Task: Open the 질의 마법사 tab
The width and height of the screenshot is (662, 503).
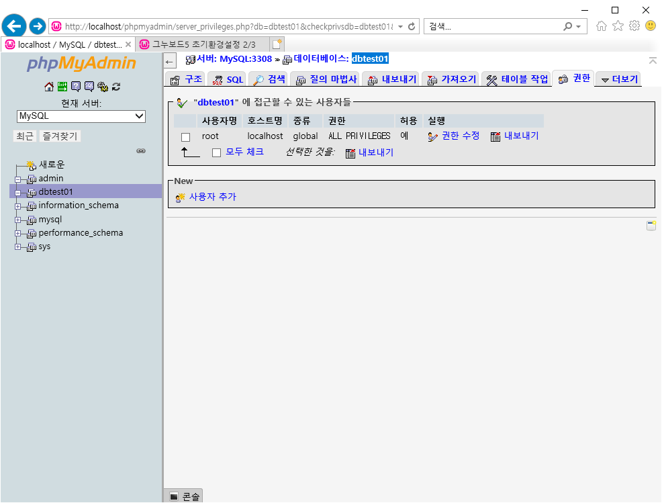Action: point(326,79)
